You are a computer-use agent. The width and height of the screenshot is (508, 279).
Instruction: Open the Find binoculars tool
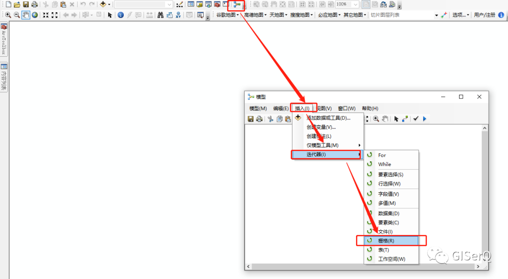160,15
